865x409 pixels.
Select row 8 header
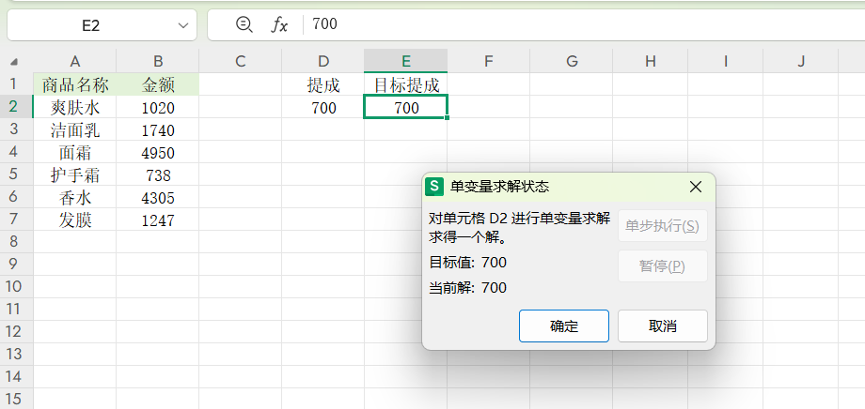[x=17, y=242]
